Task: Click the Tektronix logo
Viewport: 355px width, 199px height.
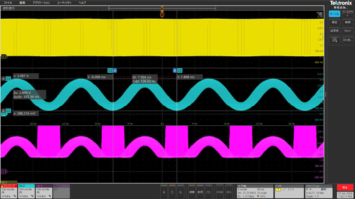Action: 341,3
